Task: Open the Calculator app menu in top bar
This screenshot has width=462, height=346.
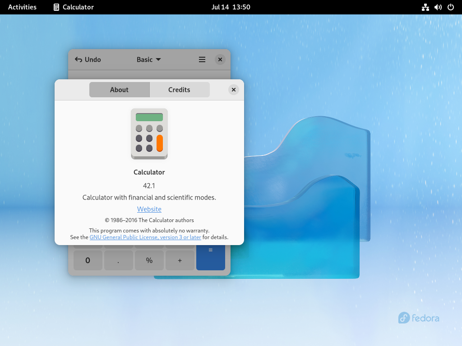Action: 74,7
